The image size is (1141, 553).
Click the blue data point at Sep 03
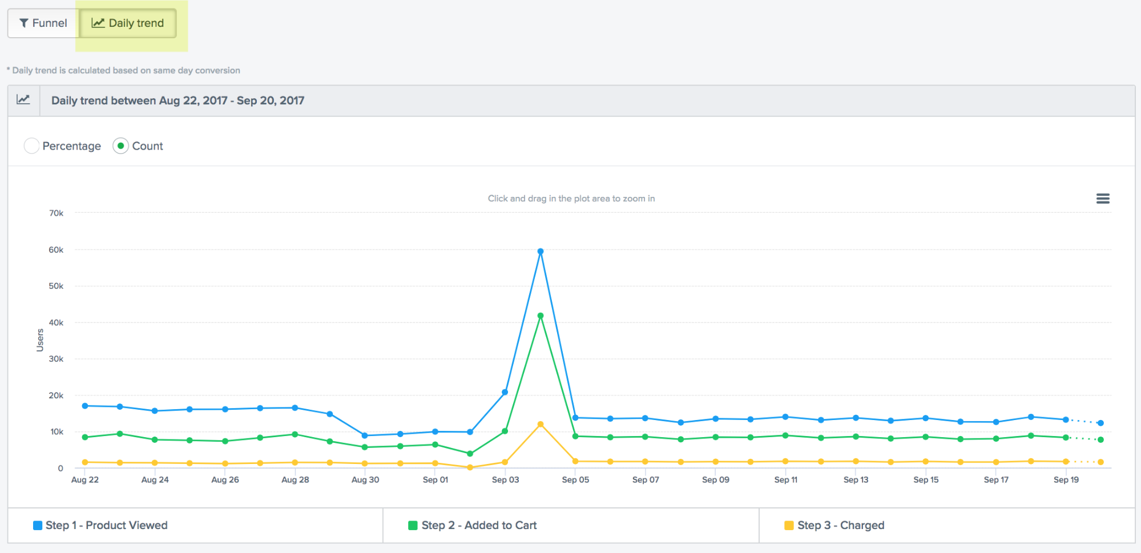click(x=505, y=392)
